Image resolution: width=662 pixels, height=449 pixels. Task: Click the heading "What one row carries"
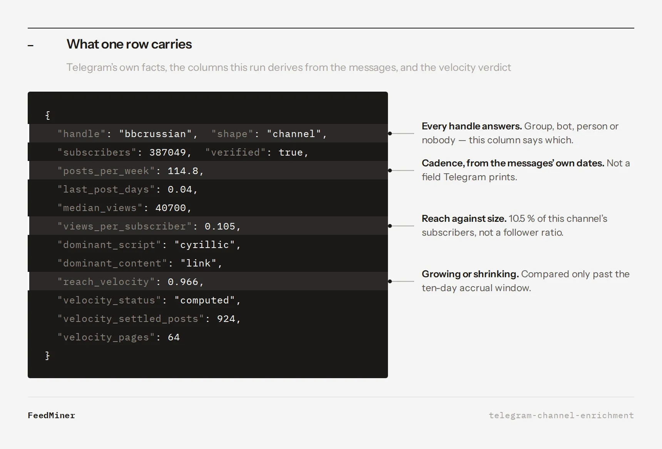pyautogui.click(x=129, y=44)
